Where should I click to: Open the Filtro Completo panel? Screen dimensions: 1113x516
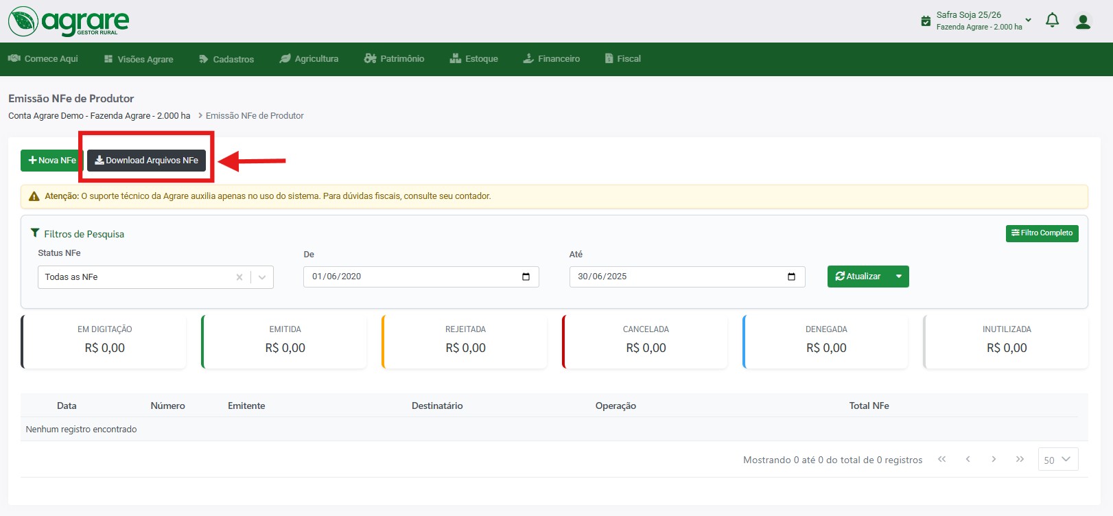click(x=1042, y=233)
